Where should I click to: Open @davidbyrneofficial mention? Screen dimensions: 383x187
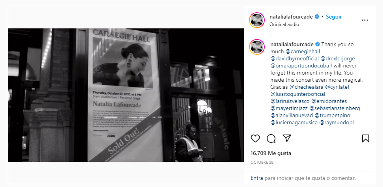click(x=295, y=59)
